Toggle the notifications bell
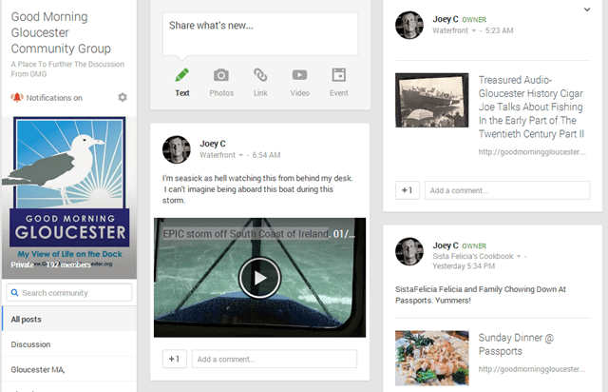Image resolution: width=608 pixels, height=392 pixels. pyautogui.click(x=16, y=98)
